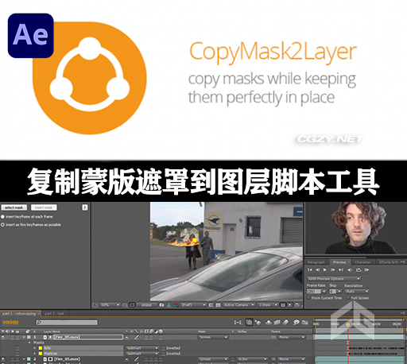The image size is (407, 364).
Task: Toggle the audio mute icon in Preview
Action: (350, 269)
